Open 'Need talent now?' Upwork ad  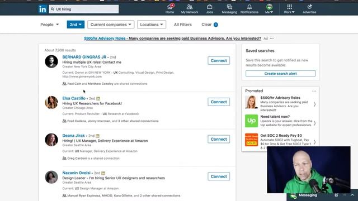275,117
